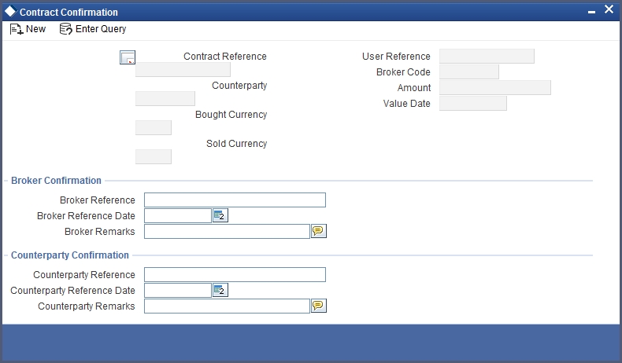Click the Counterparty Reference Date field
622x363 pixels.
pyautogui.click(x=178, y=291)
